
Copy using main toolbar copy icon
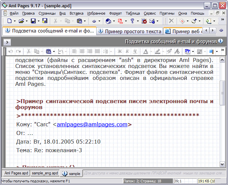(67, 21)
